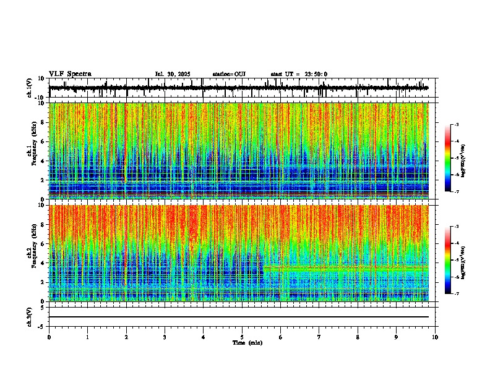Click the ch.2 spectrogram color bar
This screenshot has width=490, height=378.
(447, 260)
